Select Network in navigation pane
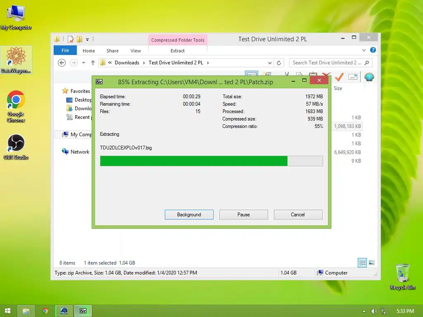Viewport: 423px width, 317px height. pos(76,152)
